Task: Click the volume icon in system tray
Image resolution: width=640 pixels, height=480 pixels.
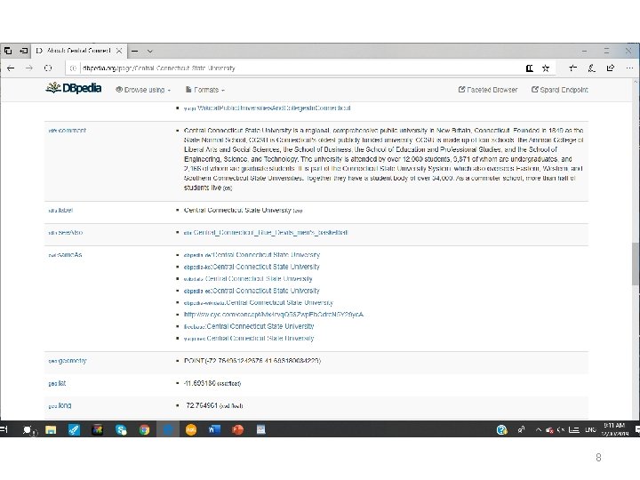Action: coord(561,430)
